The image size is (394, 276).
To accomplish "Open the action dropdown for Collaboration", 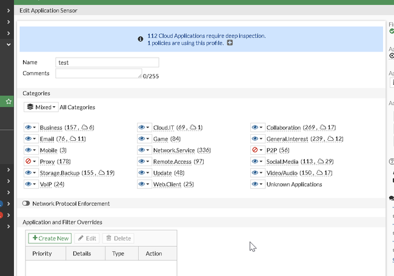I will [261, 128].
